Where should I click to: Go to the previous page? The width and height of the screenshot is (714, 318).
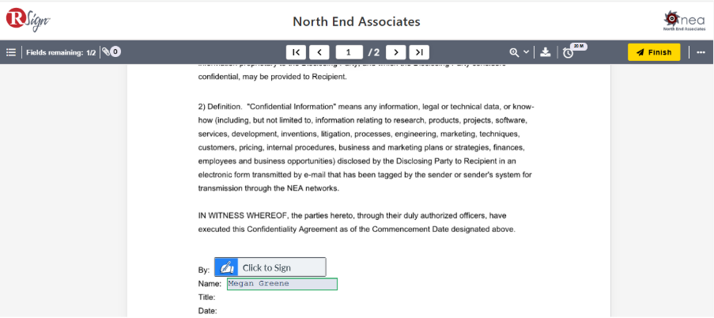(x=319, y=52)
